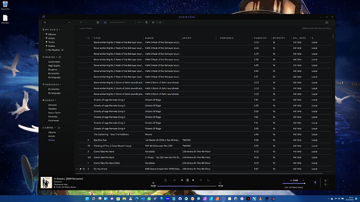This screenshot has height=202, width=360.
Task: Open the filter icon in toolbar
Action: (x=146, y=22)
